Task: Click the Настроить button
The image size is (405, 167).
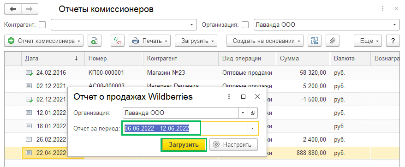Action: (x=233, y=144)
